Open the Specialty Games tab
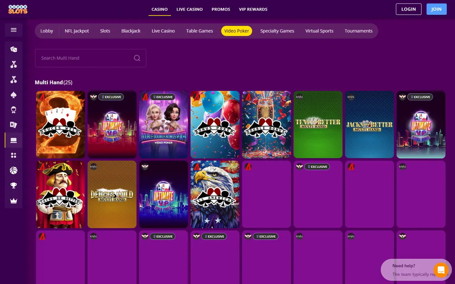 277,31
